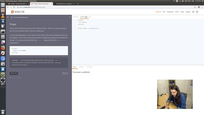Open system settings gear in dock
The image size is (204, 115).
3,53
